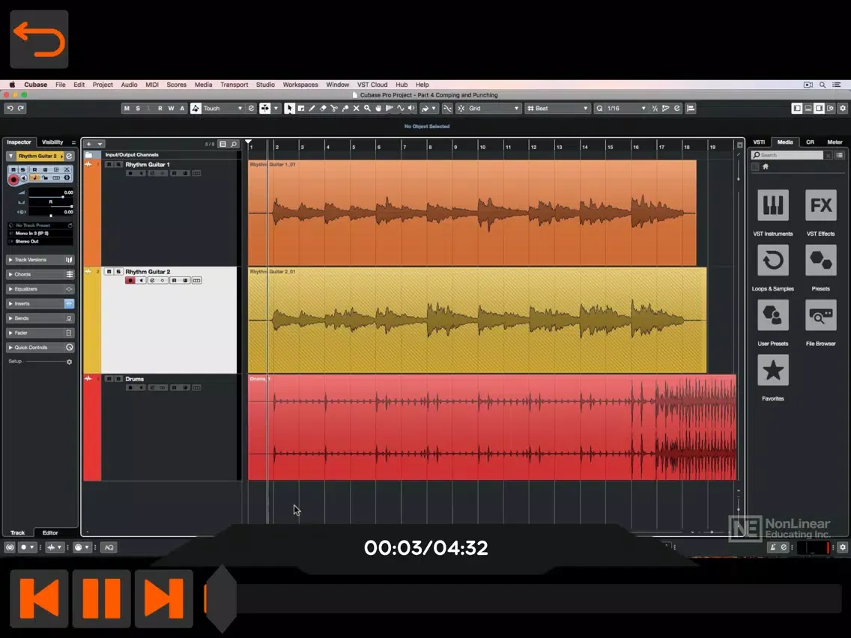Open Loops & Samples tile
851x638 pixels.
click(x=773, y=261)
